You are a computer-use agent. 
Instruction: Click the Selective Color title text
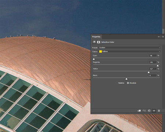(x=108, y=42)
